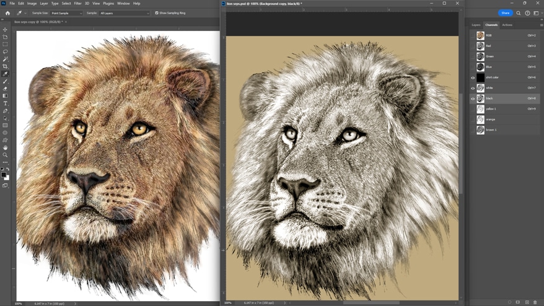
Task: Open the Filter menu
Action: point(78,3)
